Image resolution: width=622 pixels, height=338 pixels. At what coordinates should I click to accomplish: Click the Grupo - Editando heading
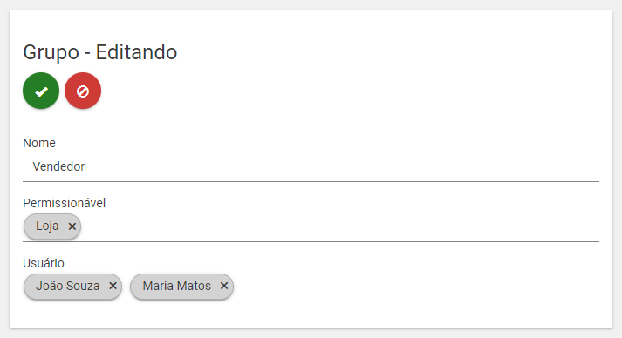click(100, 52)
